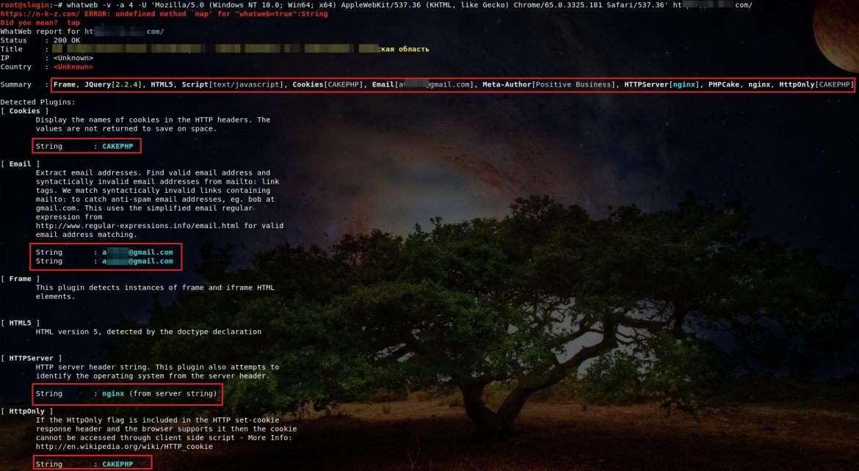This screenshot has width=859, height=471.
Task: Select the red Country value '<Unknown>'
Action: (73, 67)
